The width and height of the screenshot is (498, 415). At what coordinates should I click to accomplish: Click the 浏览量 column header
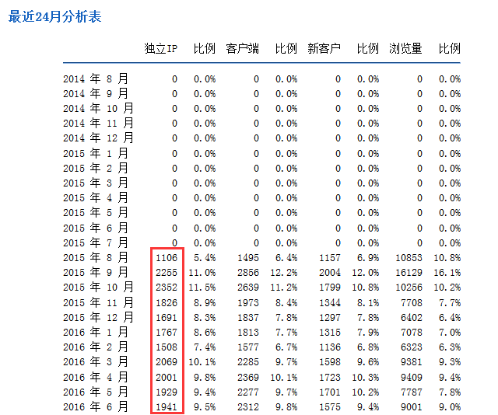click(x=405, y=48)
